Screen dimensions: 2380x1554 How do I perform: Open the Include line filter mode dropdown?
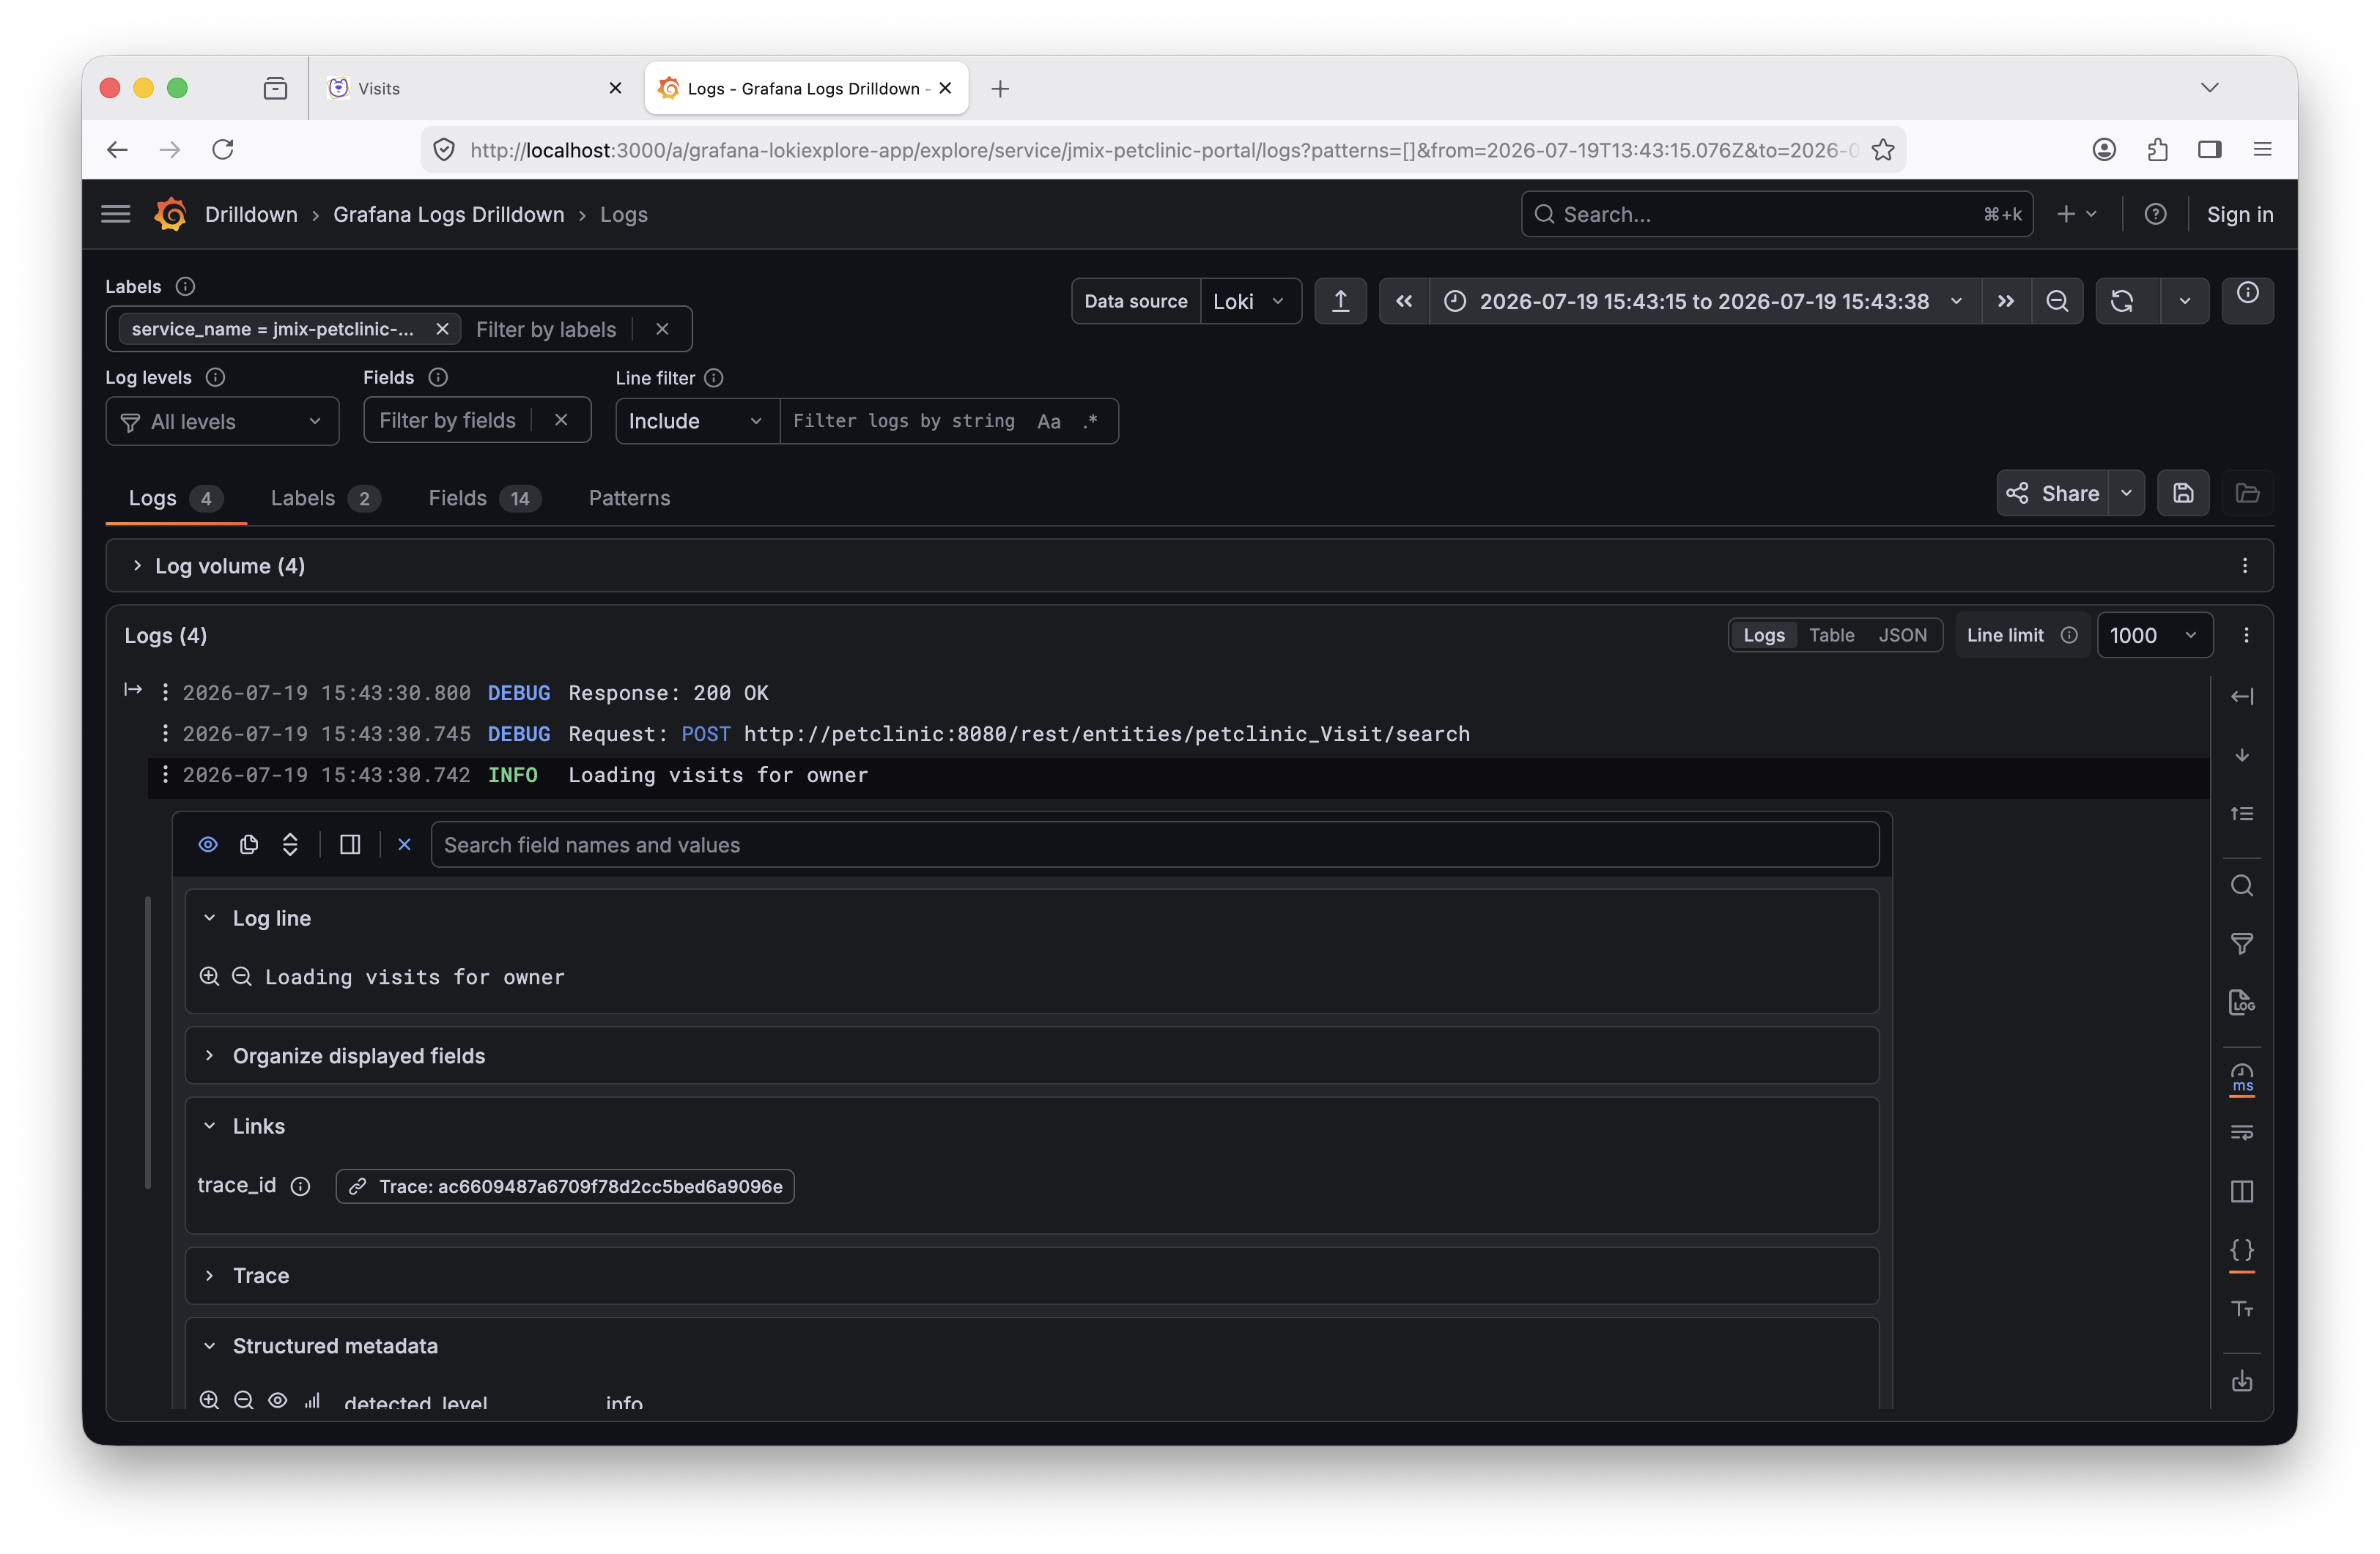[x=697, y=421]
